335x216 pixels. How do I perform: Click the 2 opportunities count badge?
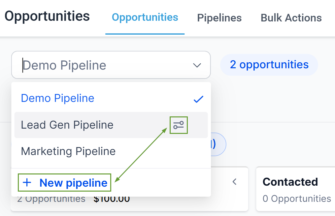pyautogui.click(x=269, y=65)
